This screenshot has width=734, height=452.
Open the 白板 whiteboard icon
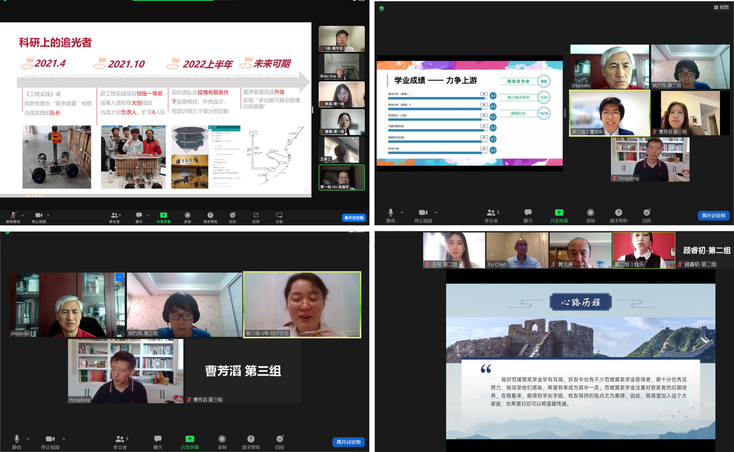tap(279, 218)
